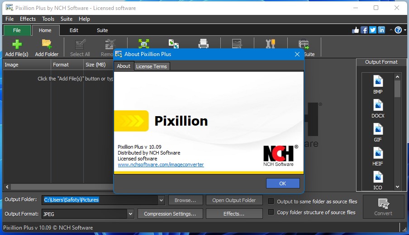This screenshot has height=235, width=409.
Task: Click the greyed Remove toolbar icon
Action: [110, 44]
